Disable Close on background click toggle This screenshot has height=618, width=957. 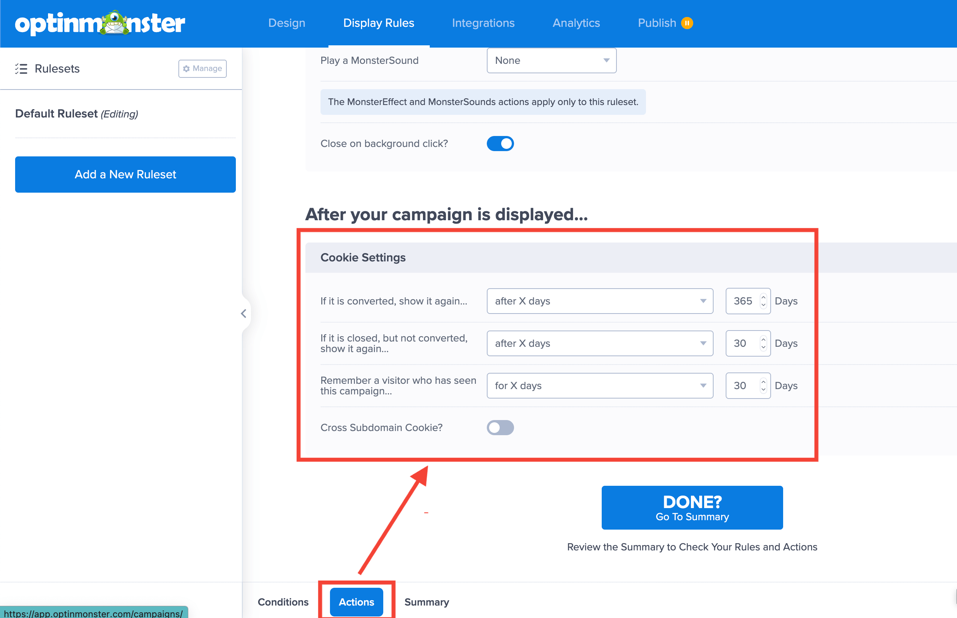(x=500, y=143)
